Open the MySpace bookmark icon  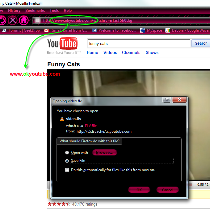(x=143, y=30)
